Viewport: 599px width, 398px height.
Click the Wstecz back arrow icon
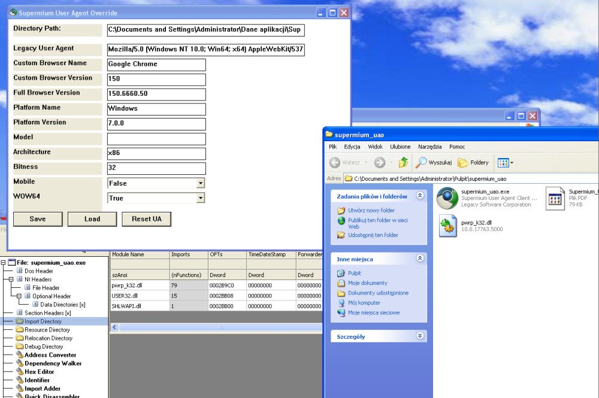click(335, 163)
